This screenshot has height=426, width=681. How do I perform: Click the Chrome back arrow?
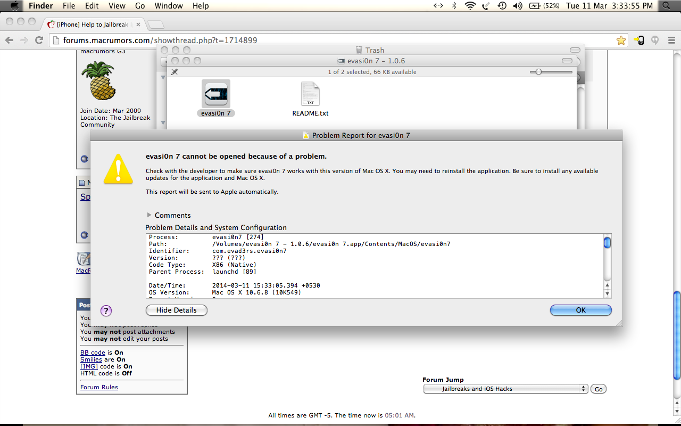9,40
